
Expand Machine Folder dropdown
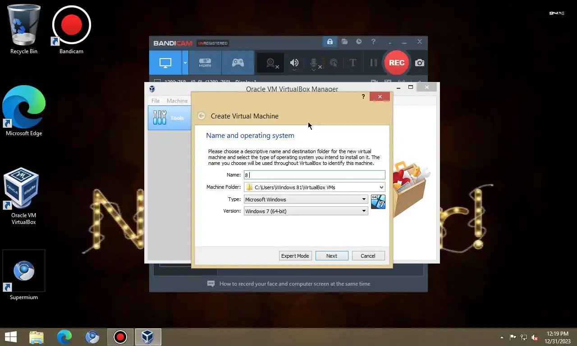tap(381, 187)
